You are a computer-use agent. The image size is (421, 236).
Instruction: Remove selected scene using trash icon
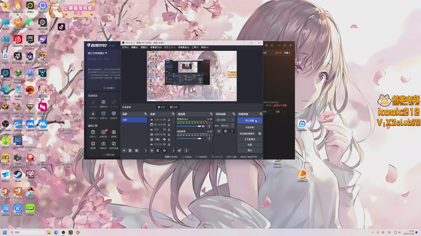click(x=130, y=151)
